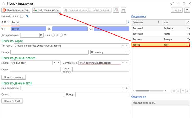
Task: Clear the Соглашение field with X
Action: click(x=127, y=63)
